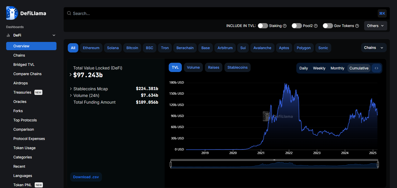Enable the Staking toggle
Image resolution: width=397 pixels, height=188 pixels.
click(x=263, y=26)
